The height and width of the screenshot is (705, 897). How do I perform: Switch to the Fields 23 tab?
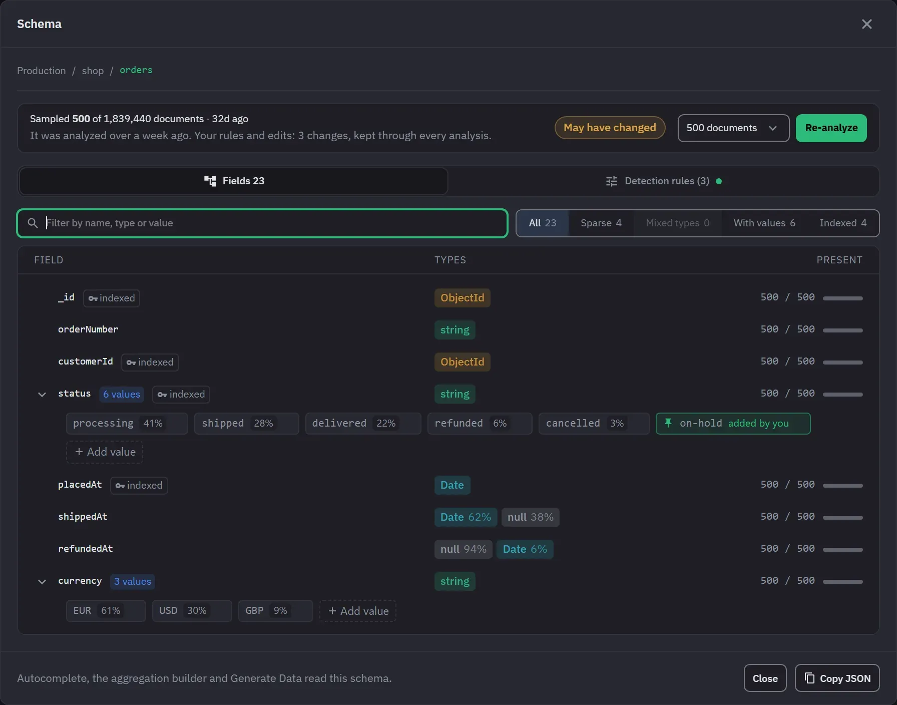pos(234,181)
